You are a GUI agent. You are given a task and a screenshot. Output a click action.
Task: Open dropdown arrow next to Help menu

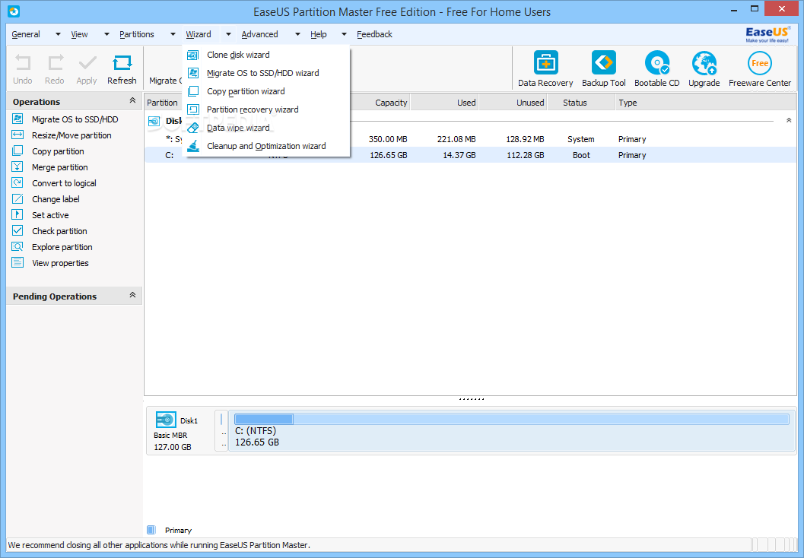click(x=344, y=34)
